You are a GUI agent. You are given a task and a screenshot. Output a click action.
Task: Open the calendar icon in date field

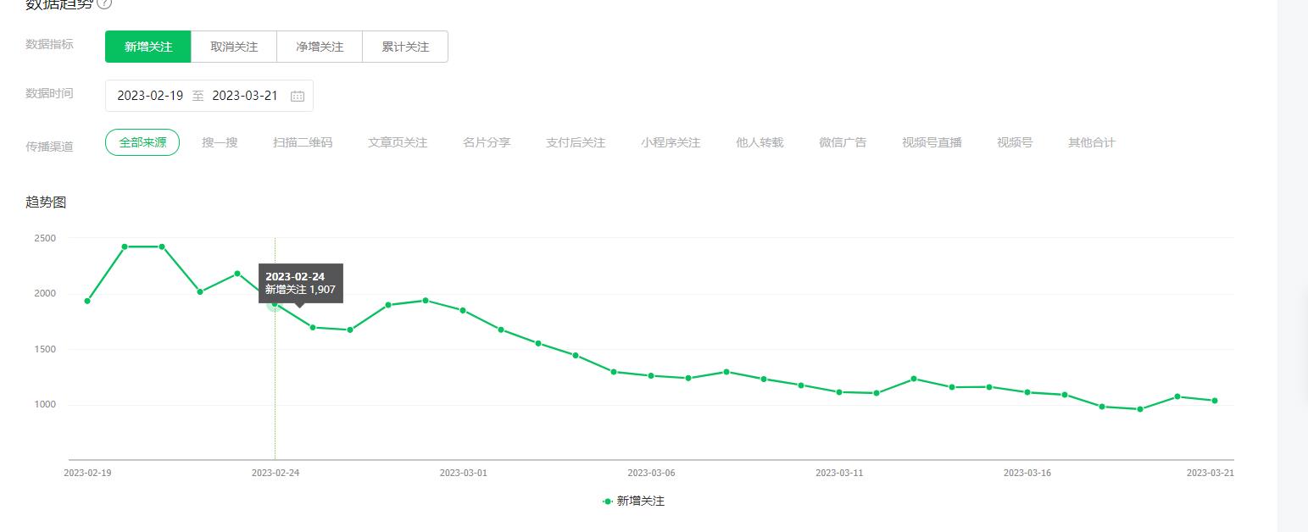coord(298,96)
